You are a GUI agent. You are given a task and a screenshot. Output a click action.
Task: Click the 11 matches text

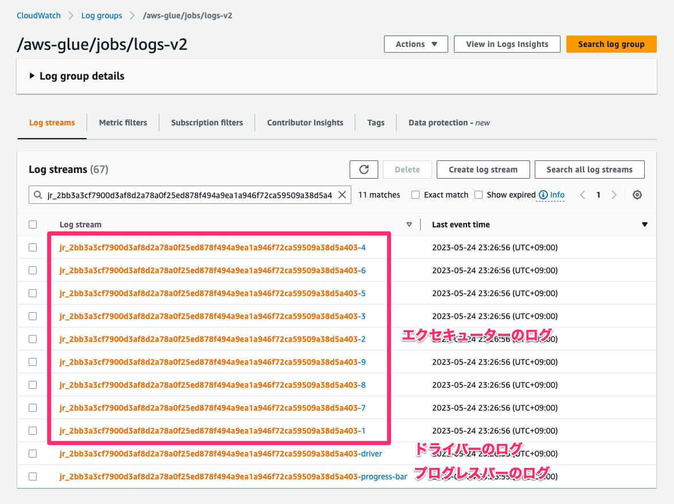379,195
